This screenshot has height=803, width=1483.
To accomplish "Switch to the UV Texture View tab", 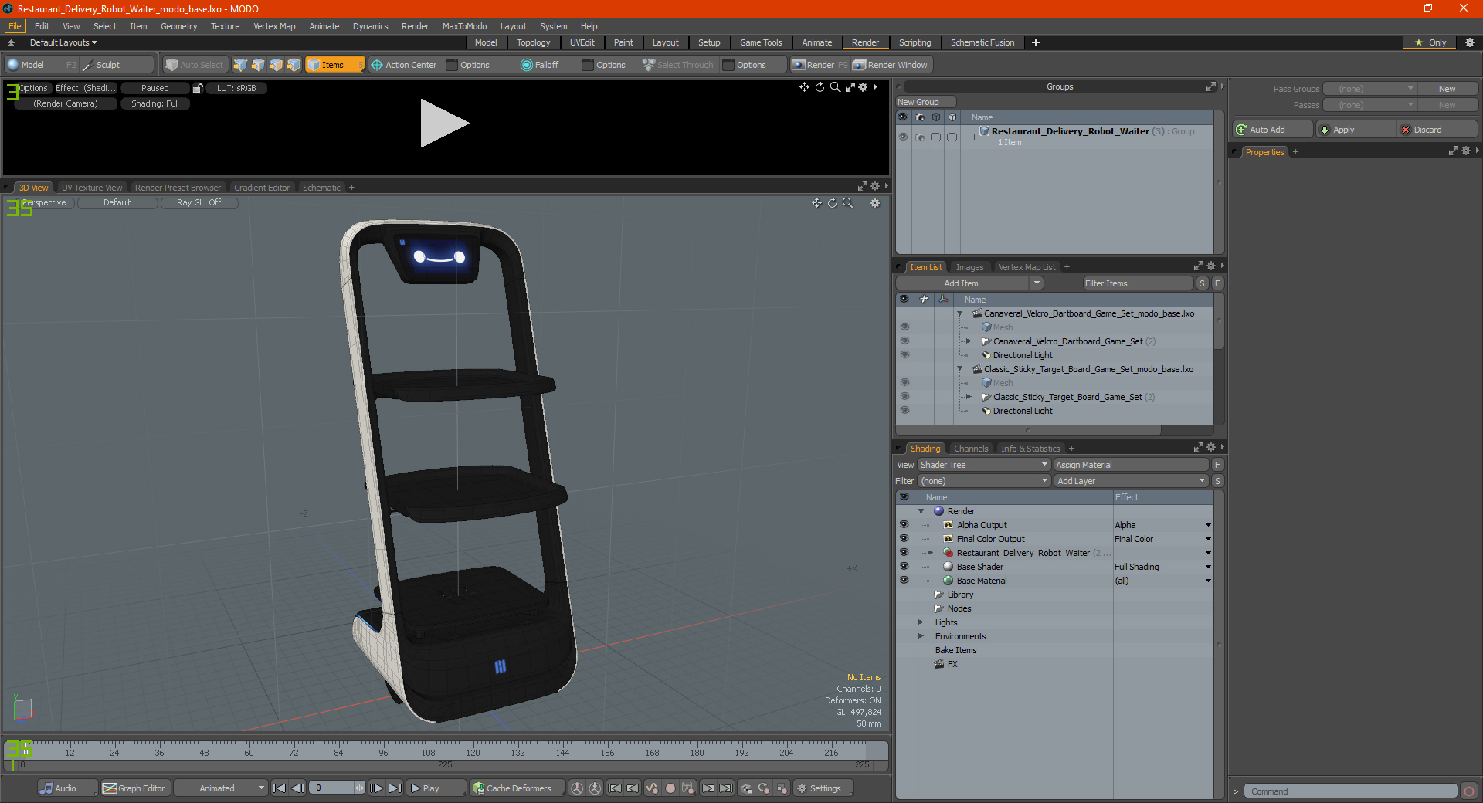I will pos(92,188).
